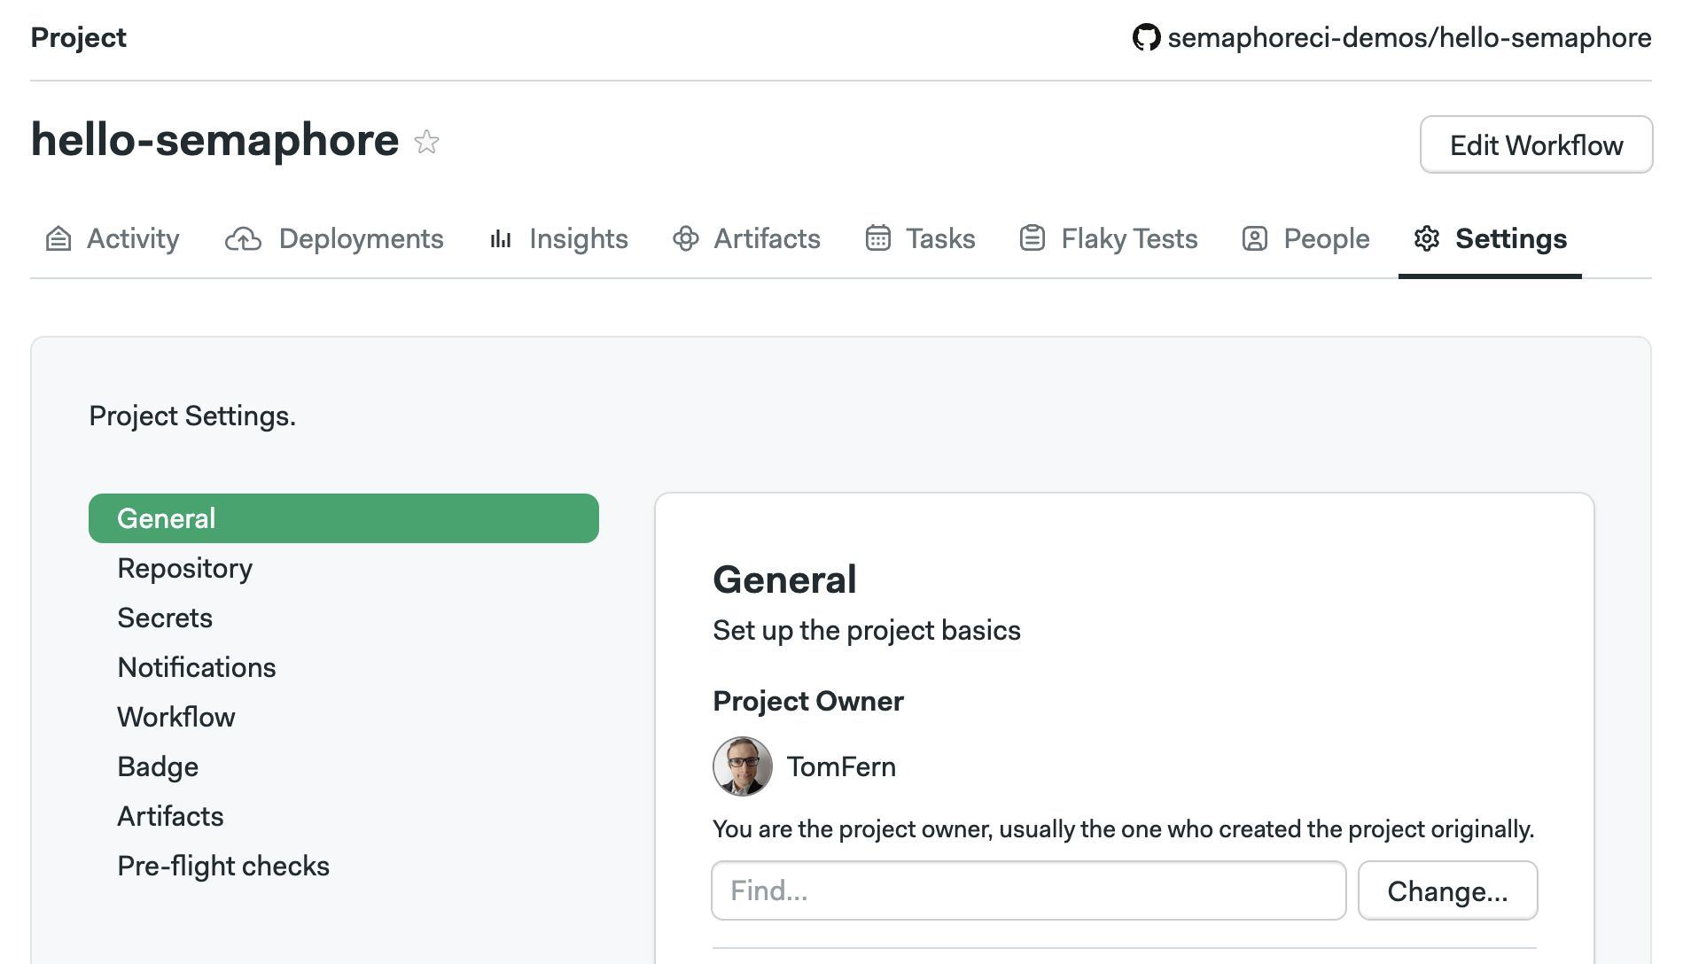Viewport: 1691px width, 964px height.
Task: Open Badge settings section
Action: coord(158,766)
